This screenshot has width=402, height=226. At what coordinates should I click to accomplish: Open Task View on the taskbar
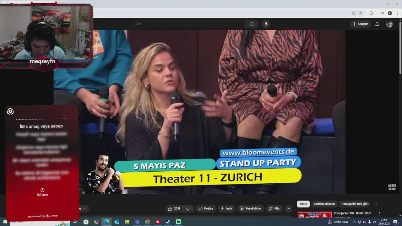[x=75, y=222]
